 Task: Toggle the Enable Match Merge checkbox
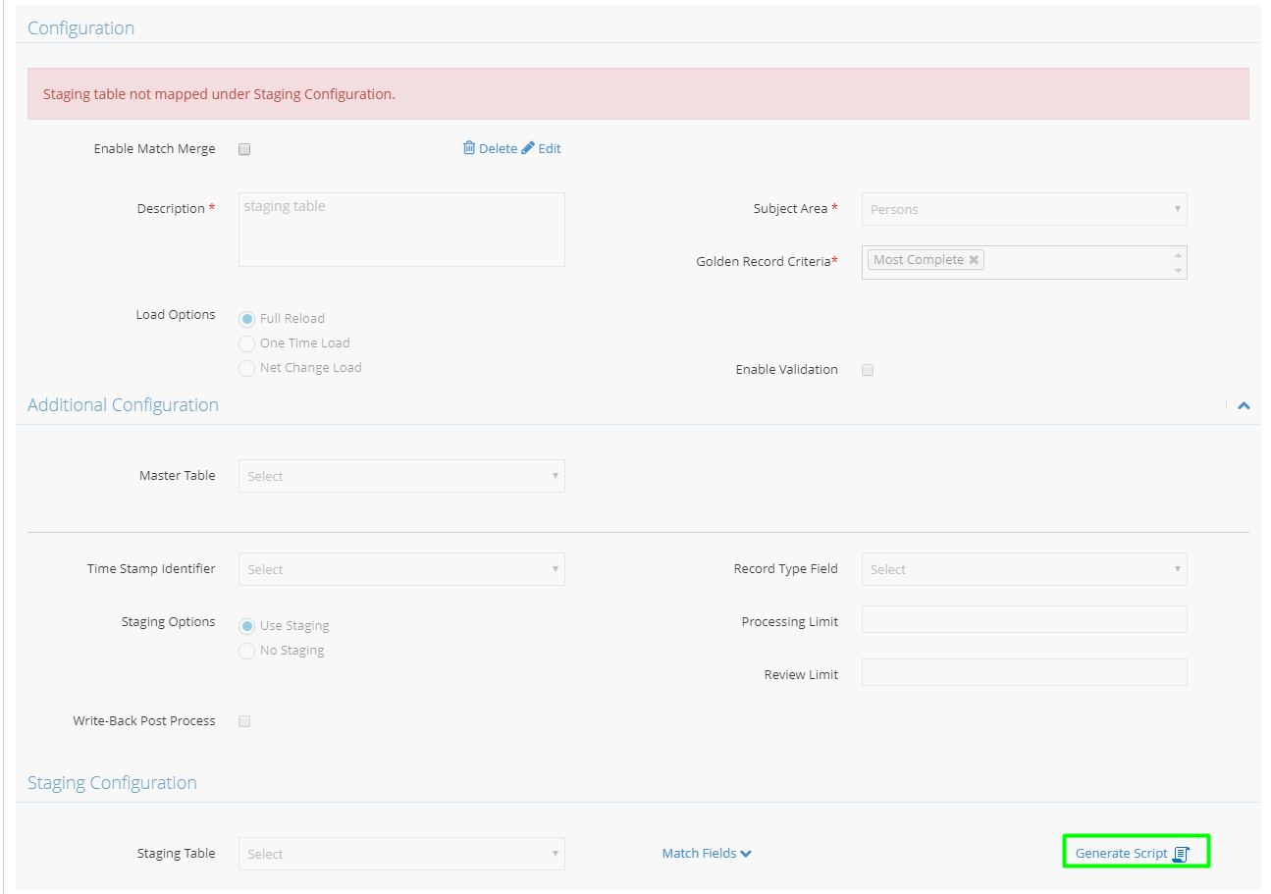pyautogui.click(x=244, y=149)
